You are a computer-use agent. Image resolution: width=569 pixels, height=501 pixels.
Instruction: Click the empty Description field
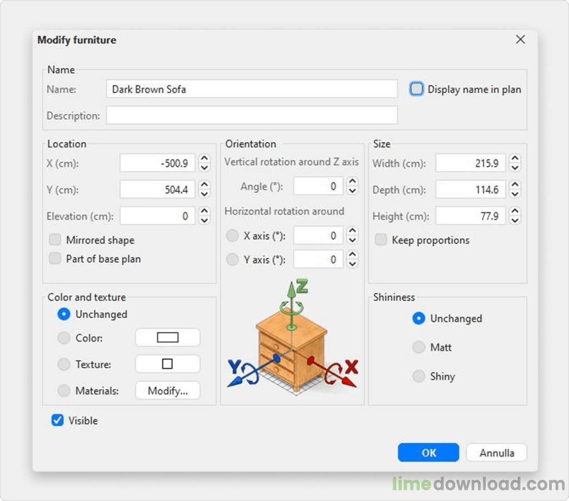point(252,116)
